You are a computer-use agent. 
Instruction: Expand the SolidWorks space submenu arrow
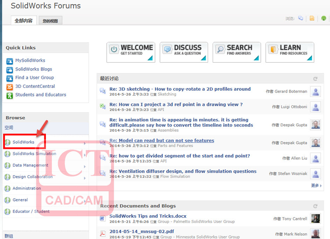pyautogui.click(x=85, y=144)
